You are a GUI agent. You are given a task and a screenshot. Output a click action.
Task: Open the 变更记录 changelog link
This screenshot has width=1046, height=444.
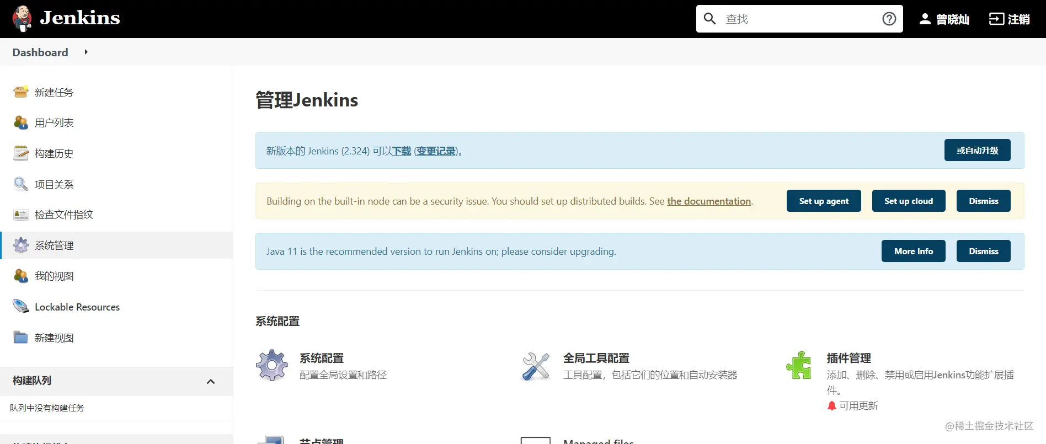[x=436, y=151]
